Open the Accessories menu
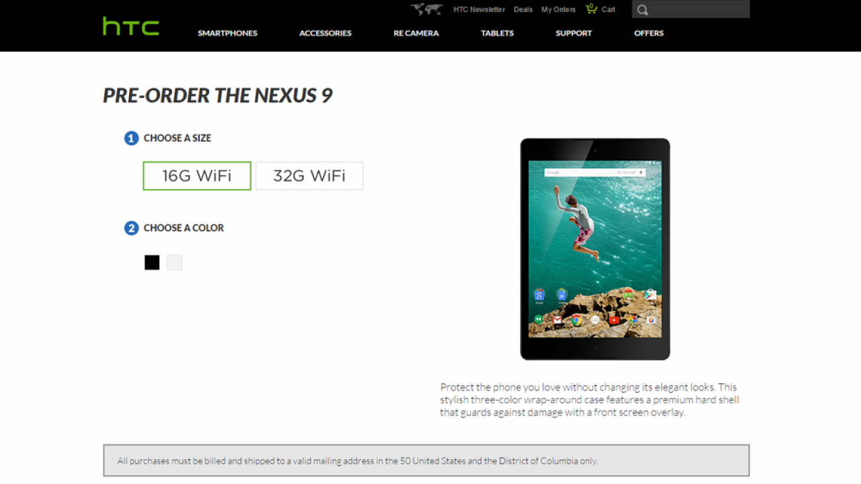 326,33
